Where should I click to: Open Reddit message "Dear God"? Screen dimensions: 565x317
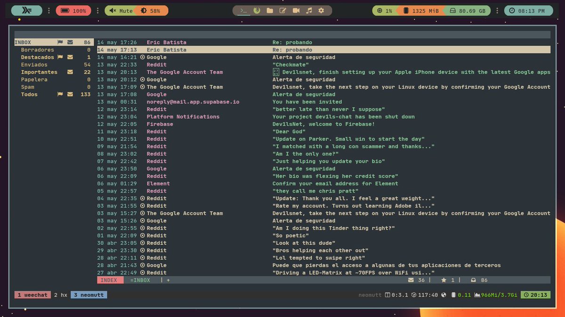323,131
